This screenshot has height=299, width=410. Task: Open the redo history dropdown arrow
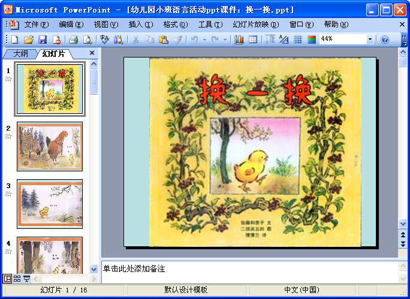tap(225, 40)
